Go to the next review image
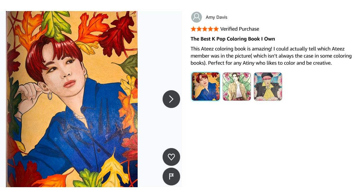Image resolution: width=360 pixels, height=190 pixels. point(171,99)
